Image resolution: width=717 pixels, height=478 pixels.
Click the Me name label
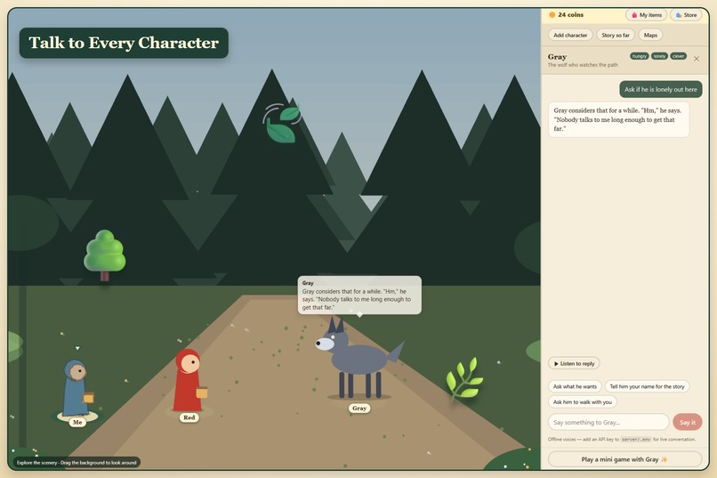click(77, 422)
